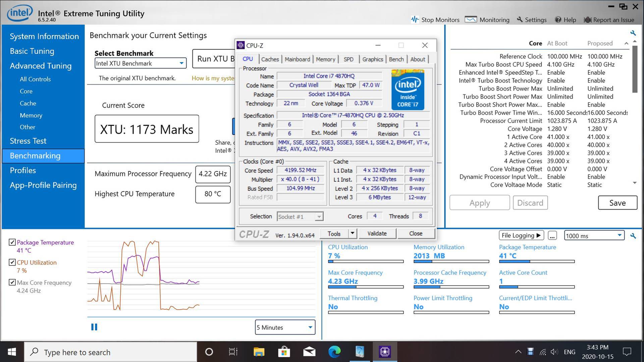This screenshot has height=362, width=644.
Task: Pause the monitoring graph
Action: click(x=94, y=327)
